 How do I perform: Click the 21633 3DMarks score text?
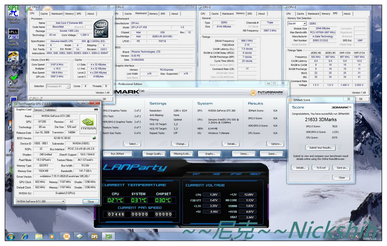[x=321, y=120]
